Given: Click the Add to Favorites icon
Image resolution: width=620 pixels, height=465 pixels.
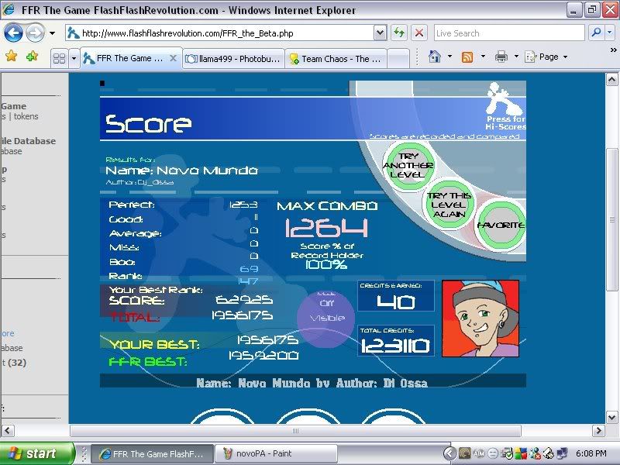Looking at the screenshot, I should [32, 57].
